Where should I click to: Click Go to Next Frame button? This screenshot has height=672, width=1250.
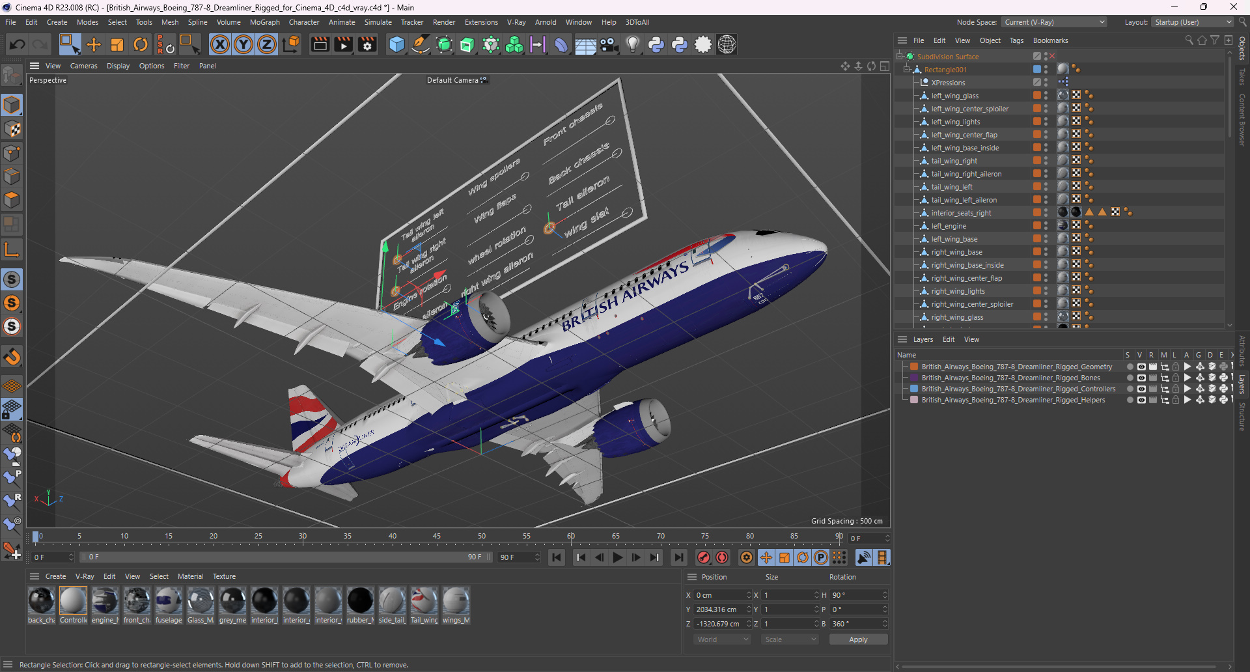click(x=636, y=557)
